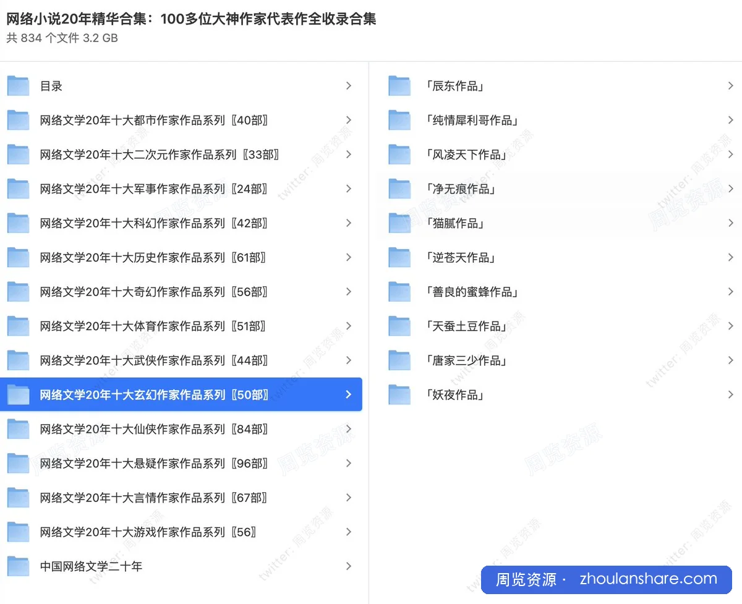Click the 共 834 个文件 3.2 GB summary text
This screenshot has height=604, width=742.
[62, 38]
